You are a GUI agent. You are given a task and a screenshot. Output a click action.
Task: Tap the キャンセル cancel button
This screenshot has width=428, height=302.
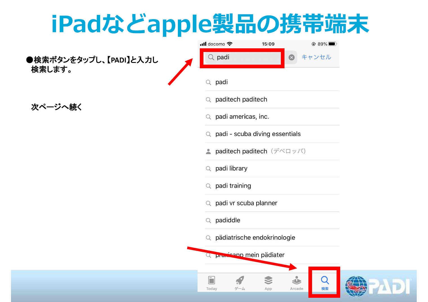click(316, 57)
